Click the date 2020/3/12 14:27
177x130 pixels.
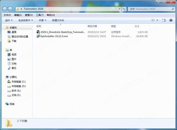pyautogui.click(x=97, y=32)
